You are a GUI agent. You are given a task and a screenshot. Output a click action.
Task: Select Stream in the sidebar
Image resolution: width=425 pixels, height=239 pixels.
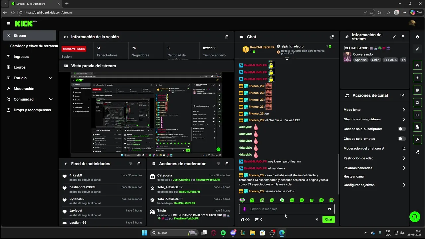[x=30, y=36]
